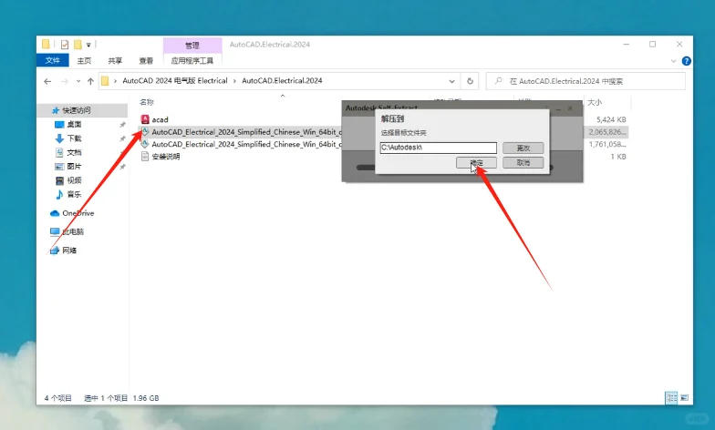Switch to details view in the status bar
The height and width of the screenshot is (430, 715).
[671, 397]
